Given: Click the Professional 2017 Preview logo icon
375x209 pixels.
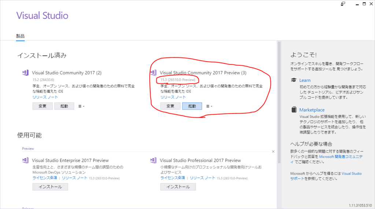Looking at the screenshot, I should [153, 160].
